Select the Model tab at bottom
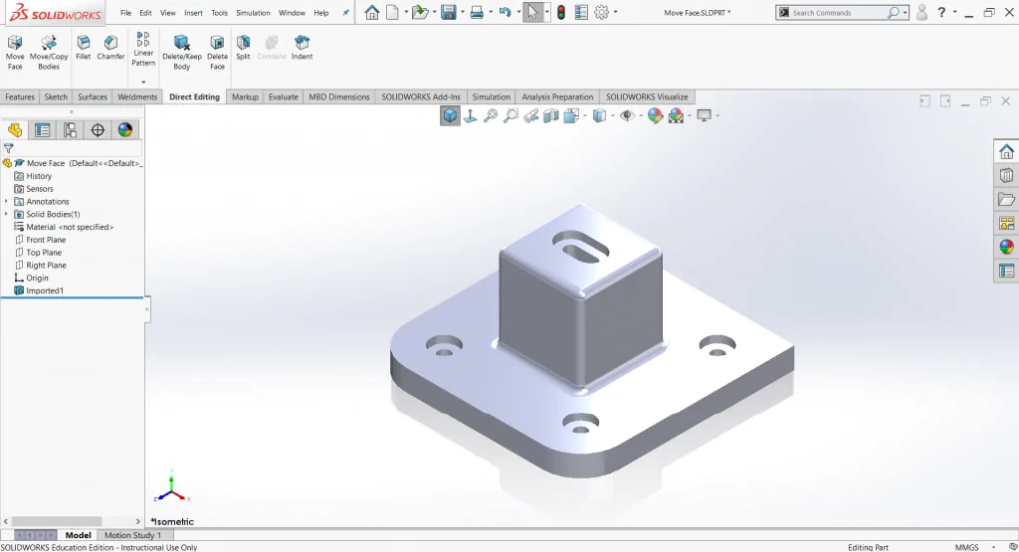The height and width of the screenshot is (552, 1019). [78, 535]
